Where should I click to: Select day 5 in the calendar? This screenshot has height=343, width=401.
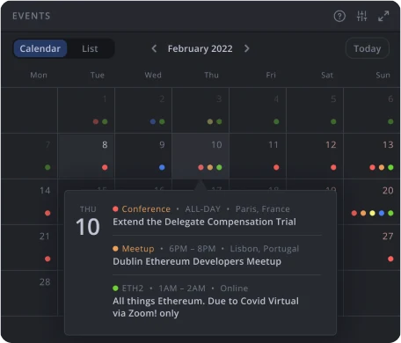click(x=315, y=110)
